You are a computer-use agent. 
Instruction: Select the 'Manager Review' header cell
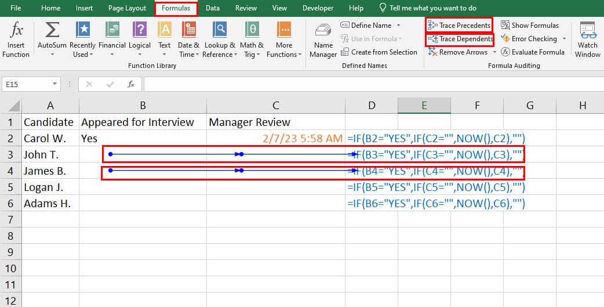point(276,122)
